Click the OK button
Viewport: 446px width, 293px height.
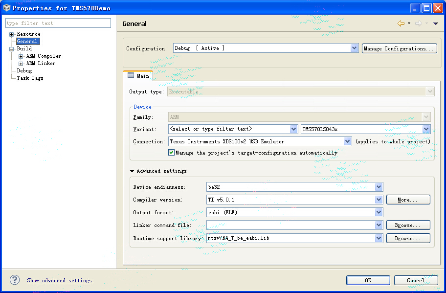[368, 280]
